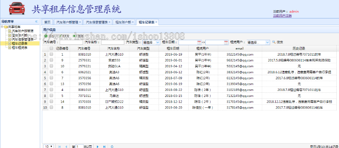339x148 pixels.
Task: Toggle the select-all header checkbox
Action: tap(51, 48)
